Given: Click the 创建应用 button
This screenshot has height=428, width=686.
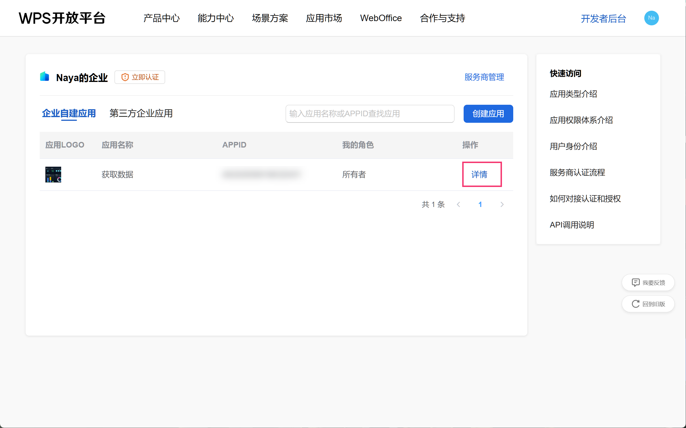Looking at the screenshot, I should [488, 113].
